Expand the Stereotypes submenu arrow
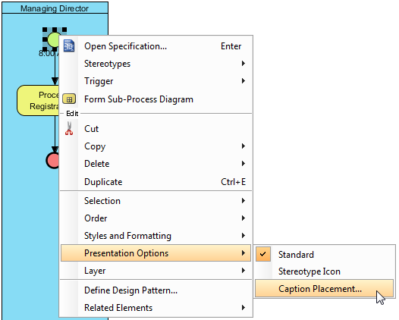Screen dimensions: 399x320 pos(243,64)
